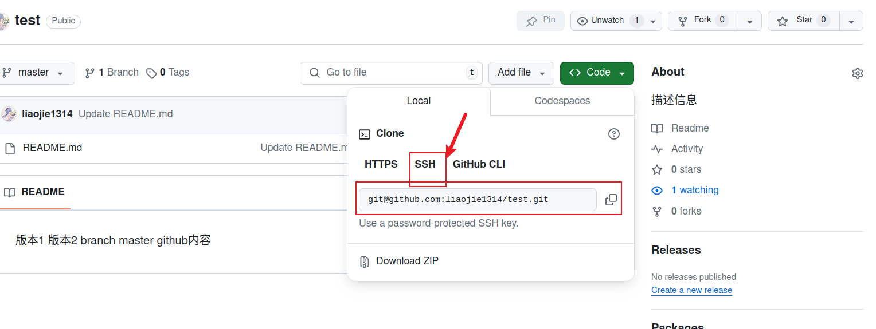This screenshot has height=329, width=876.
Task: Click the tag icon beside 0 Tags
Action: [x=151, y=73]
